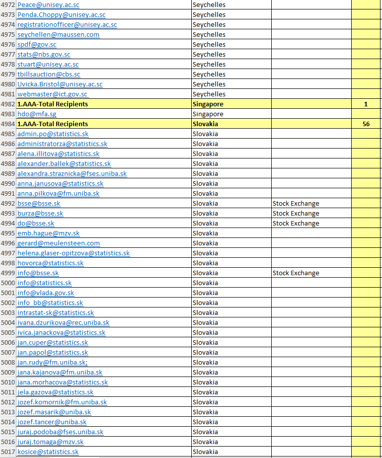Open jozef.tancer@uniba.sk link
This screenshot has height=458, width=382.
click(x=52, y=422)
